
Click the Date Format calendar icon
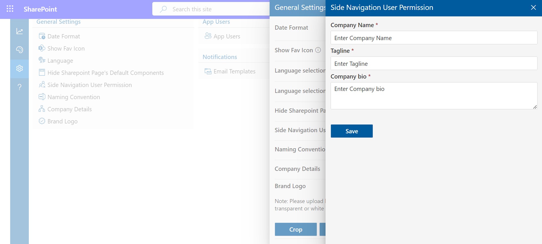coord(42,36)
